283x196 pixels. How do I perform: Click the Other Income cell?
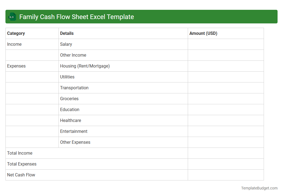tap(73, 55)
